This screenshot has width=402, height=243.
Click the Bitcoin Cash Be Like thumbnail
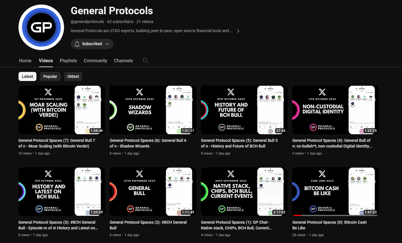[x=335, y=192]
